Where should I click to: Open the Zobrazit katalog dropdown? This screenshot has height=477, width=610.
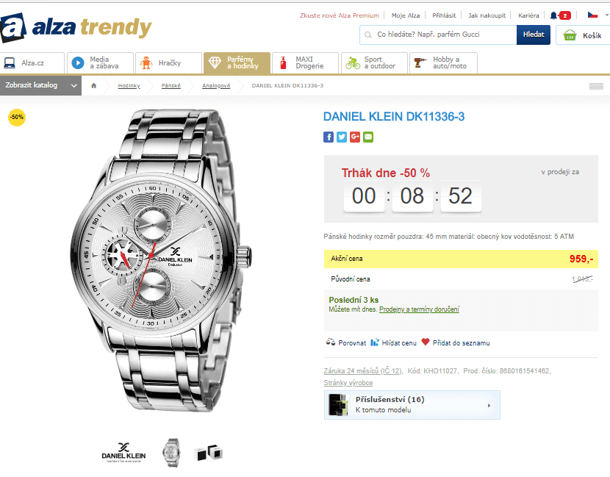pos(40,85)
